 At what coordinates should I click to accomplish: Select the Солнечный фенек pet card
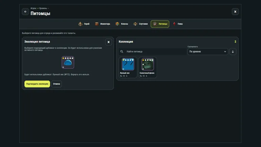point(147,67)
